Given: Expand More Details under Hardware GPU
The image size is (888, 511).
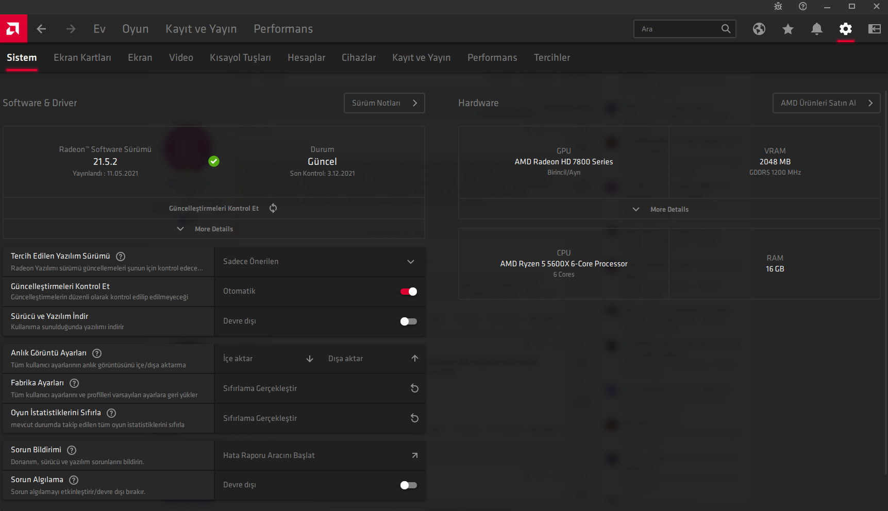Looking at the screenshot, I should coord(668,209).
